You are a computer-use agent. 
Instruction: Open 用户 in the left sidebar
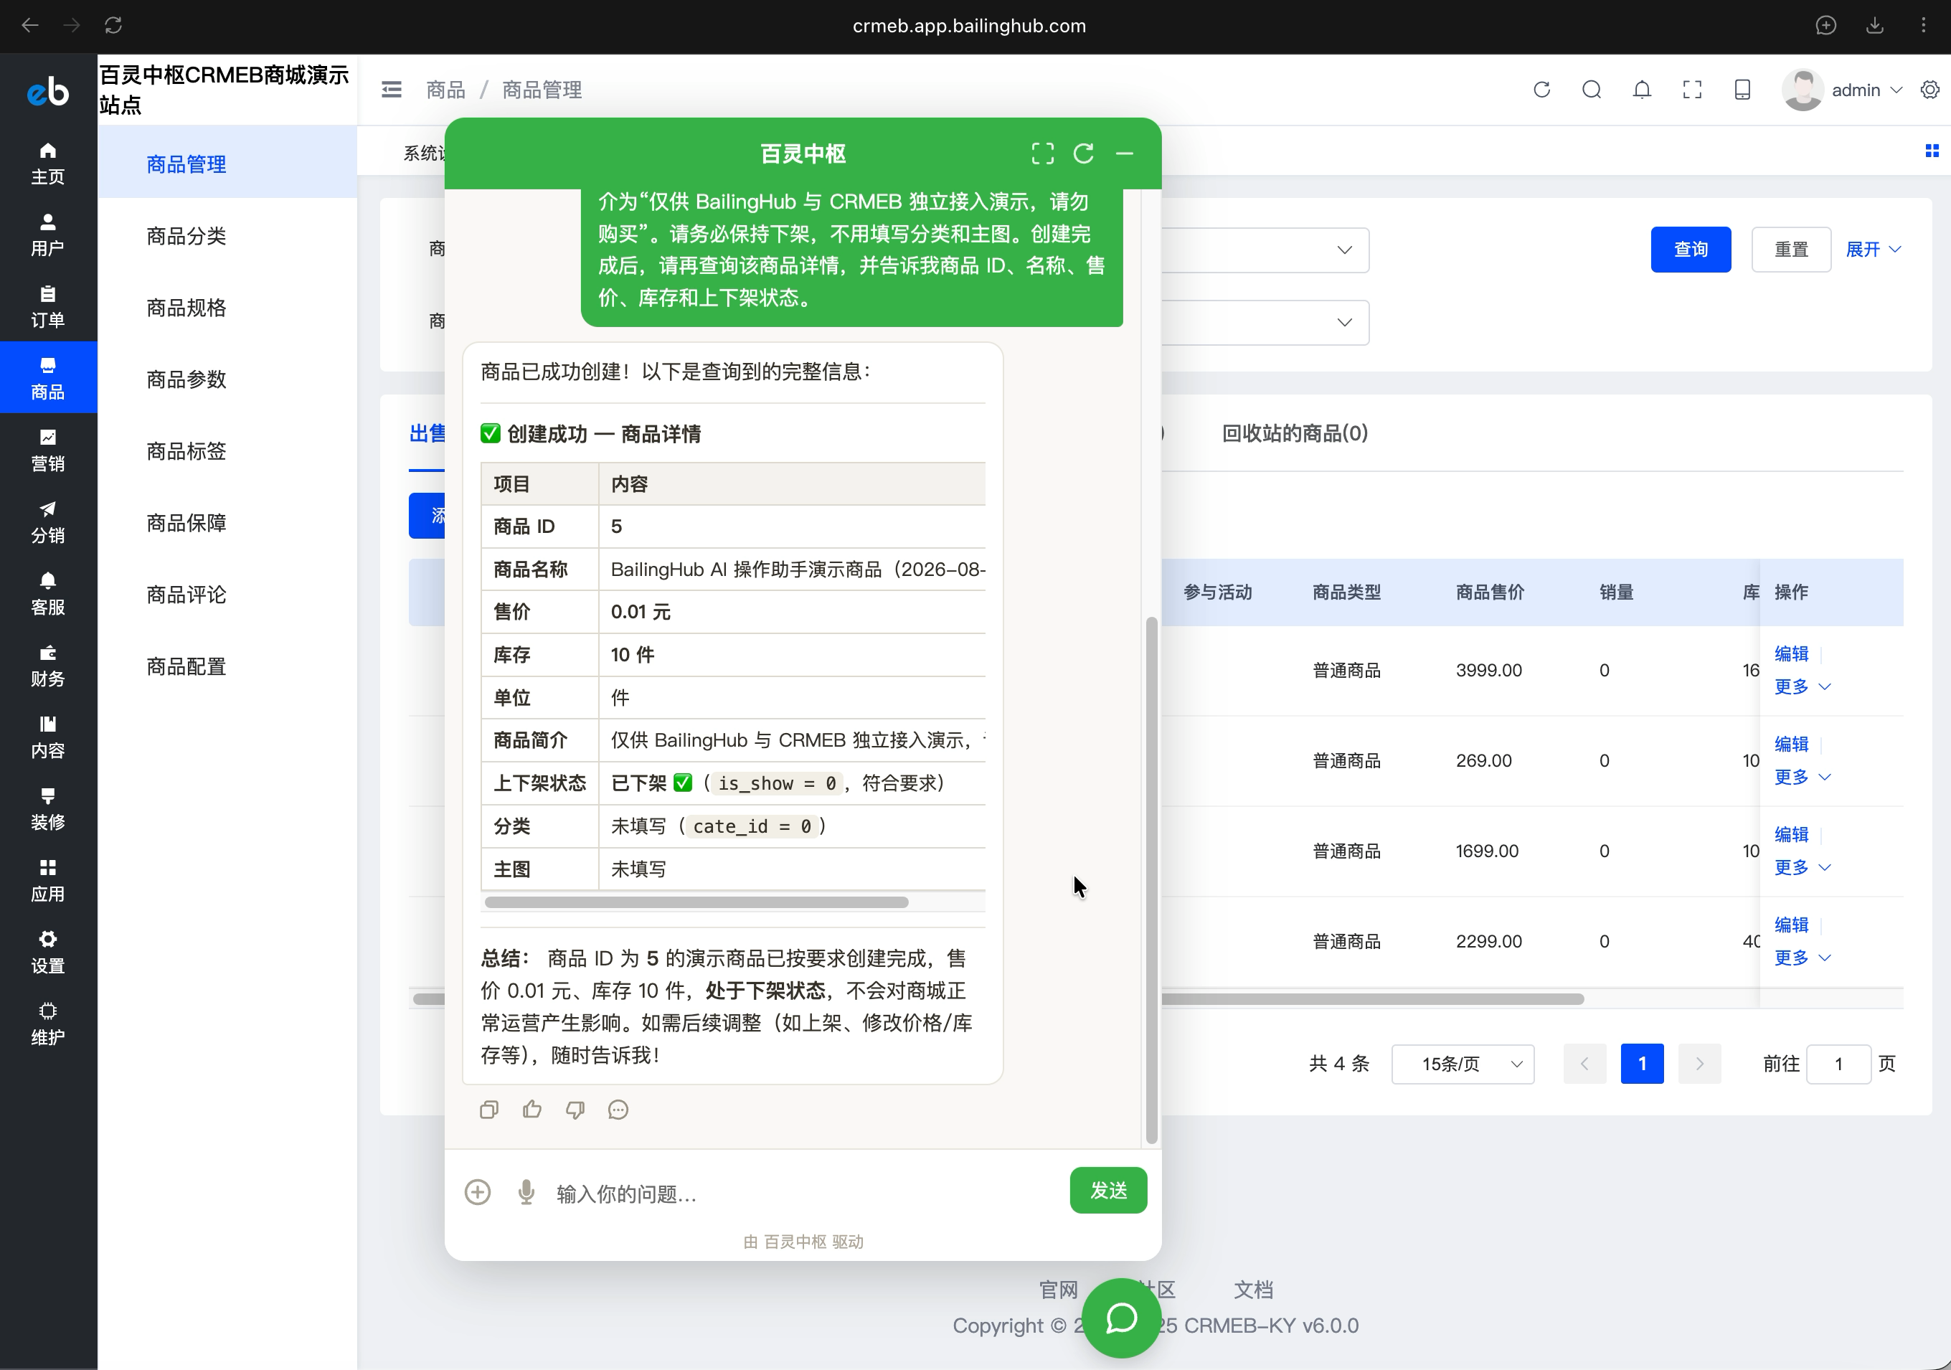point(49,235)
